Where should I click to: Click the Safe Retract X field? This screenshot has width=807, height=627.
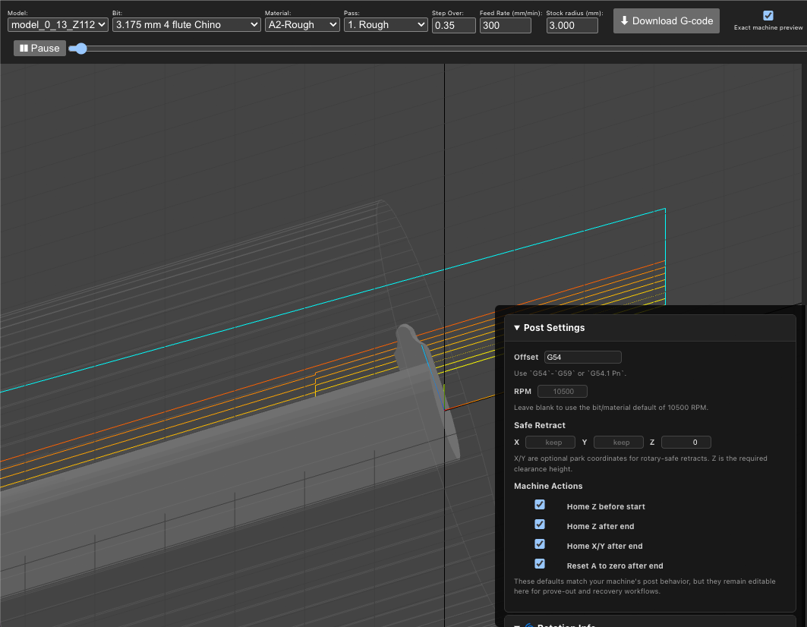(x=550, y=442)
